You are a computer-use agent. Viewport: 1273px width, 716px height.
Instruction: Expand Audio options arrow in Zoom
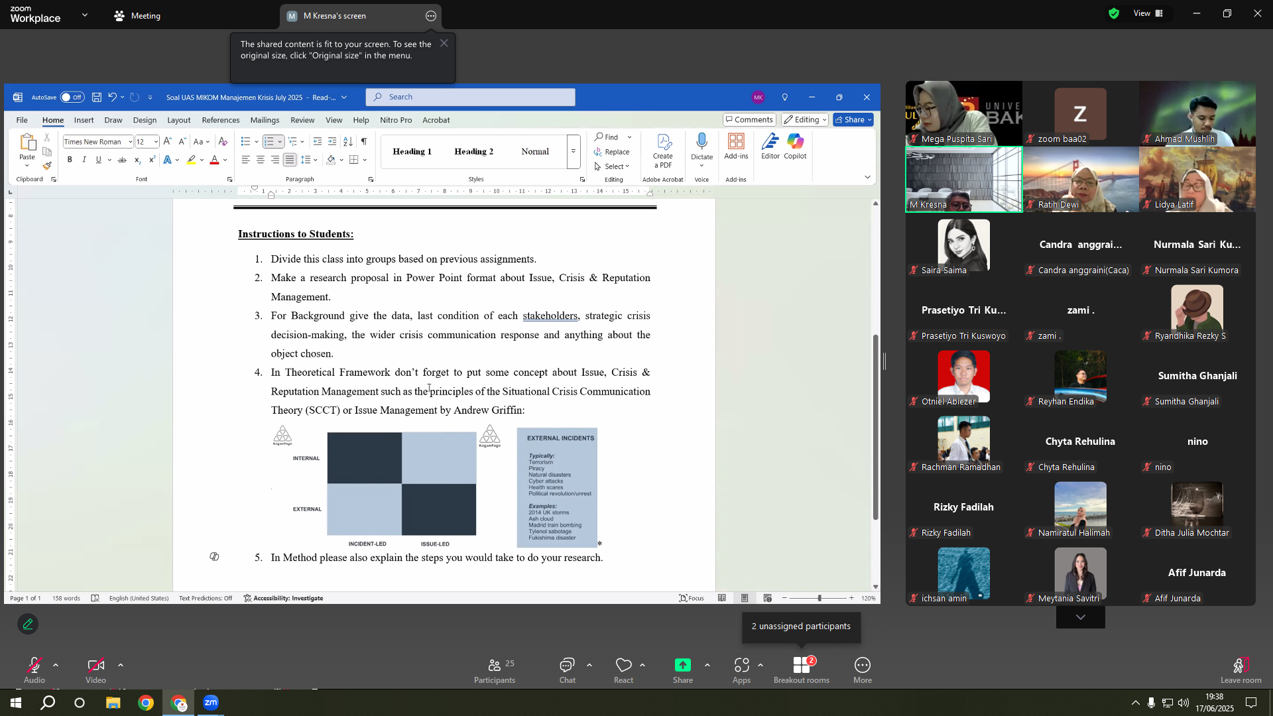(x=56, y=665)
